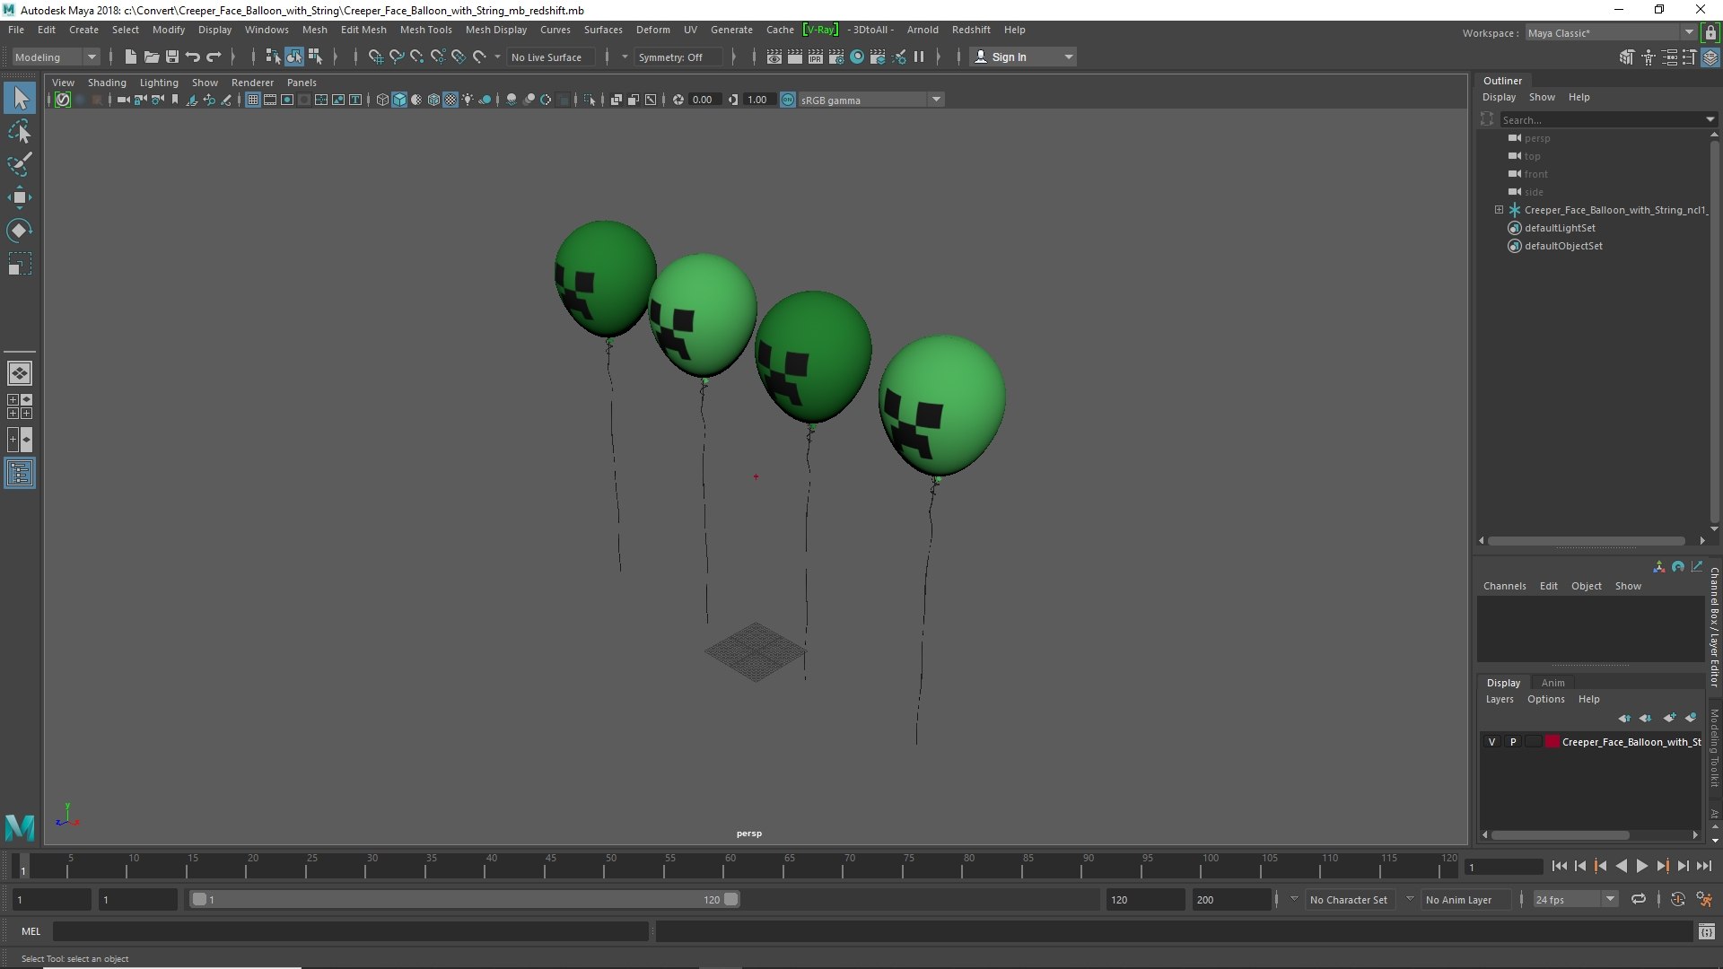Open the Workspace Maya Classic dropdown
The height and width of the screenshot is (969, 1723).
[1610, 32]
